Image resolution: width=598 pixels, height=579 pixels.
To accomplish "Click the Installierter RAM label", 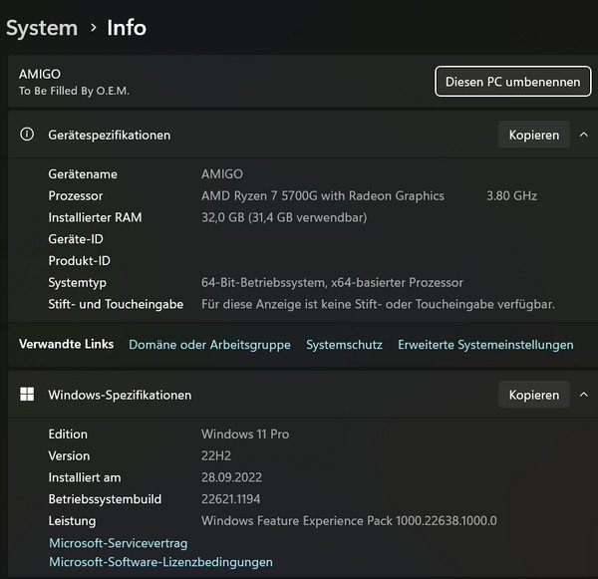I will coord(95,217).
